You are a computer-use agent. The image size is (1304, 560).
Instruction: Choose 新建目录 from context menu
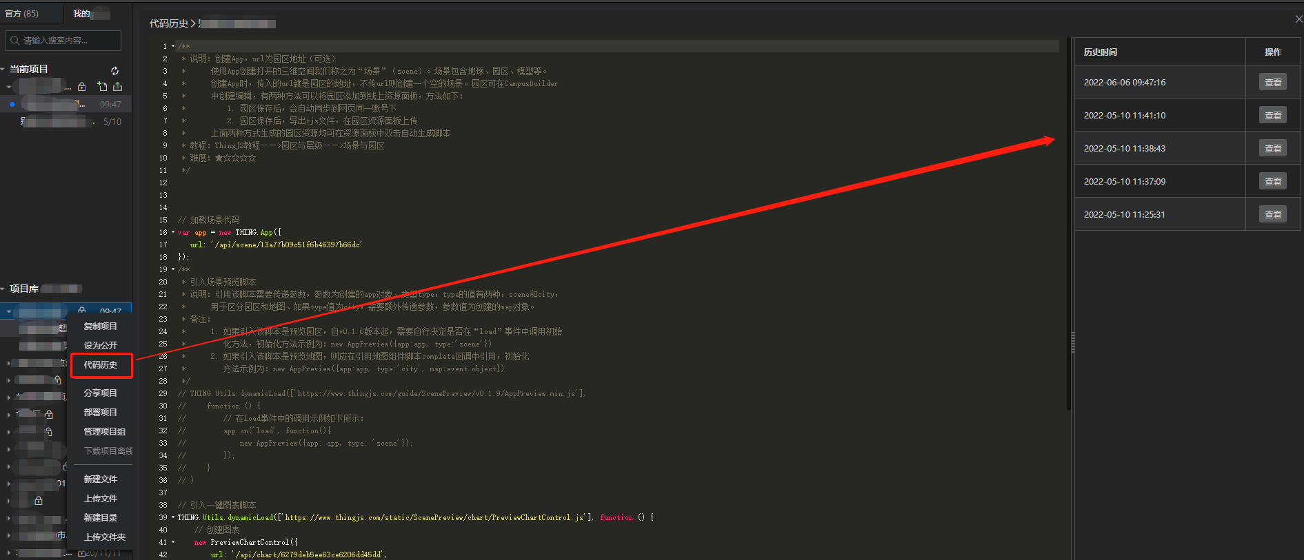tap(101, 517)
